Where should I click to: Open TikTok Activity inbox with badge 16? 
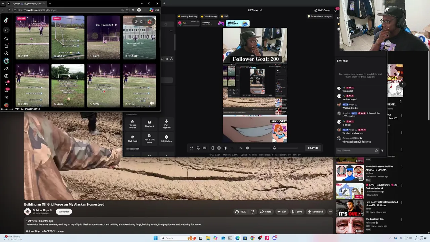(x=6, y=90)
